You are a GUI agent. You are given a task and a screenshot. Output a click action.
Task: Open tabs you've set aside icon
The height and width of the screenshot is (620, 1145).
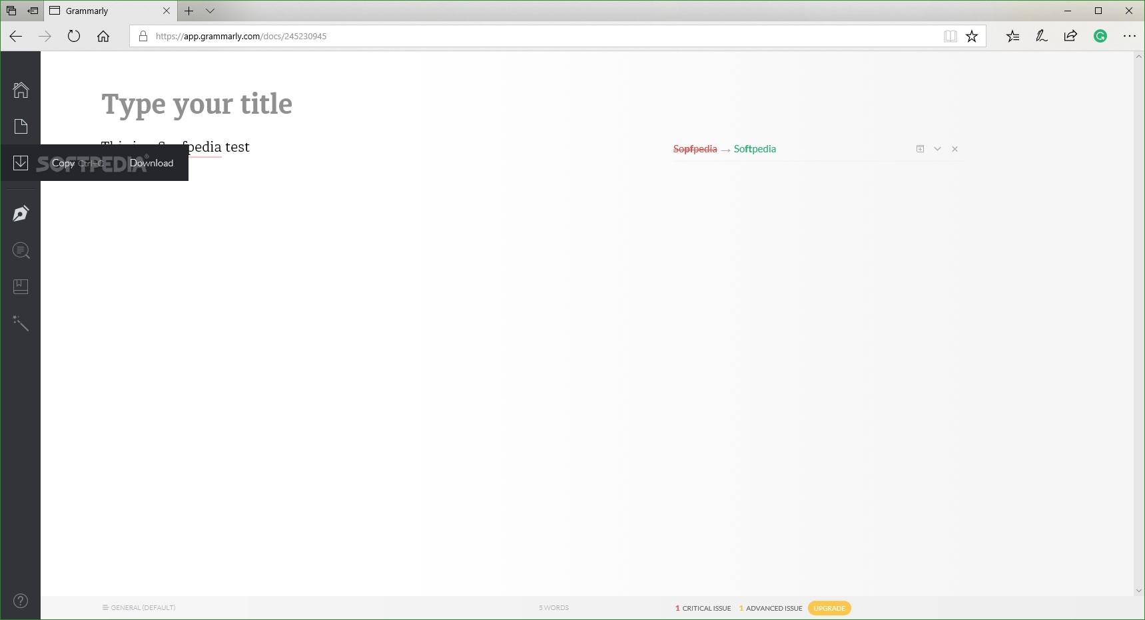pyautogui.click(x=11, y=11)
